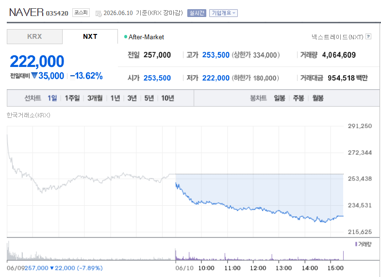Viewport: 381px width, 277px height.
Task: Select the 10년 line chart period
Action: tap(167, 98)
